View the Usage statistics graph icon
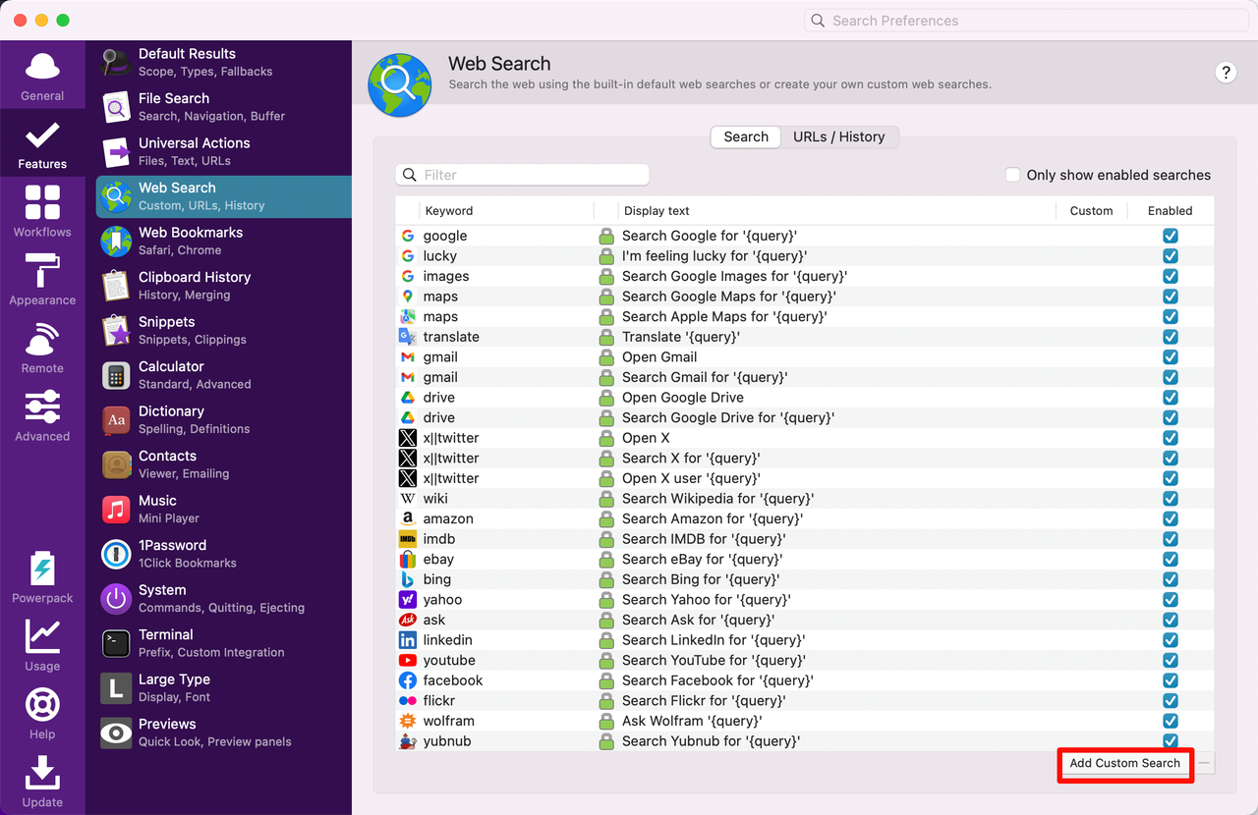1258x815 pixels. [x=42, y=644]
